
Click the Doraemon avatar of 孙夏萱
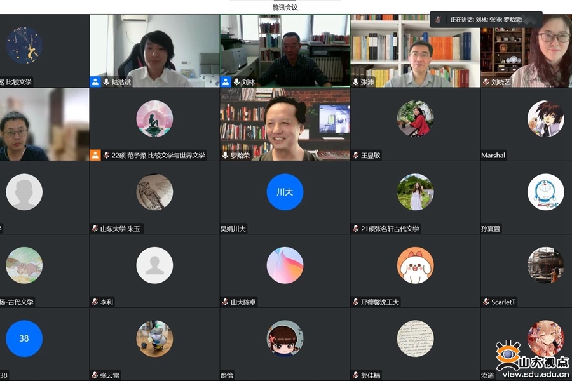[546, 192]
